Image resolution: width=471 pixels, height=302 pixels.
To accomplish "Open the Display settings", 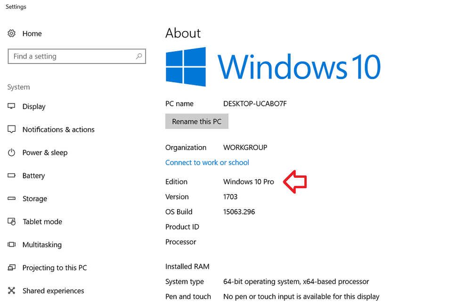I will (x=34, y=106).
